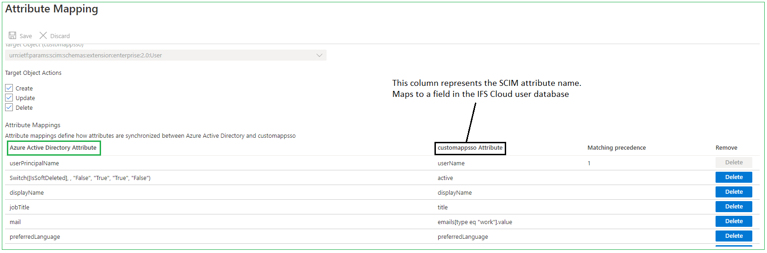Uncheck the Delete target action checkbox

pyautogui.click(x=9, y=107)
